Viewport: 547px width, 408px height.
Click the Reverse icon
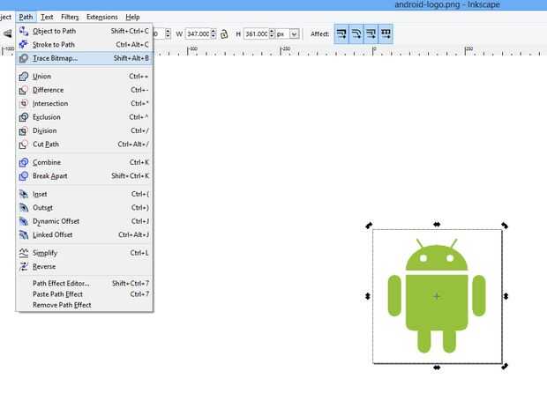tap(23, 266)
